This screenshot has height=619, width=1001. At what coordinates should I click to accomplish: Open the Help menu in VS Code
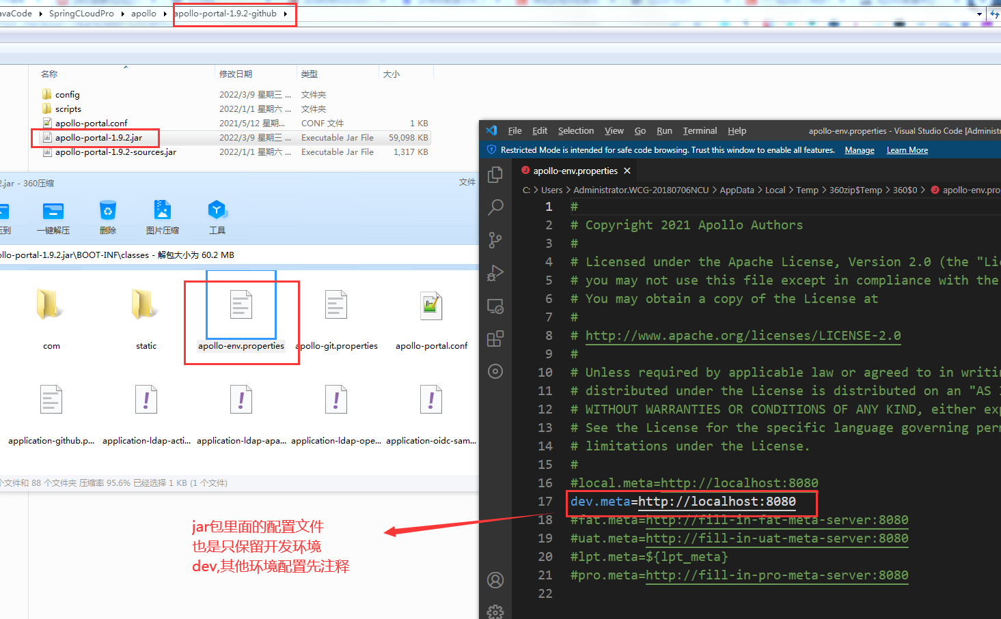click(737, 131)
